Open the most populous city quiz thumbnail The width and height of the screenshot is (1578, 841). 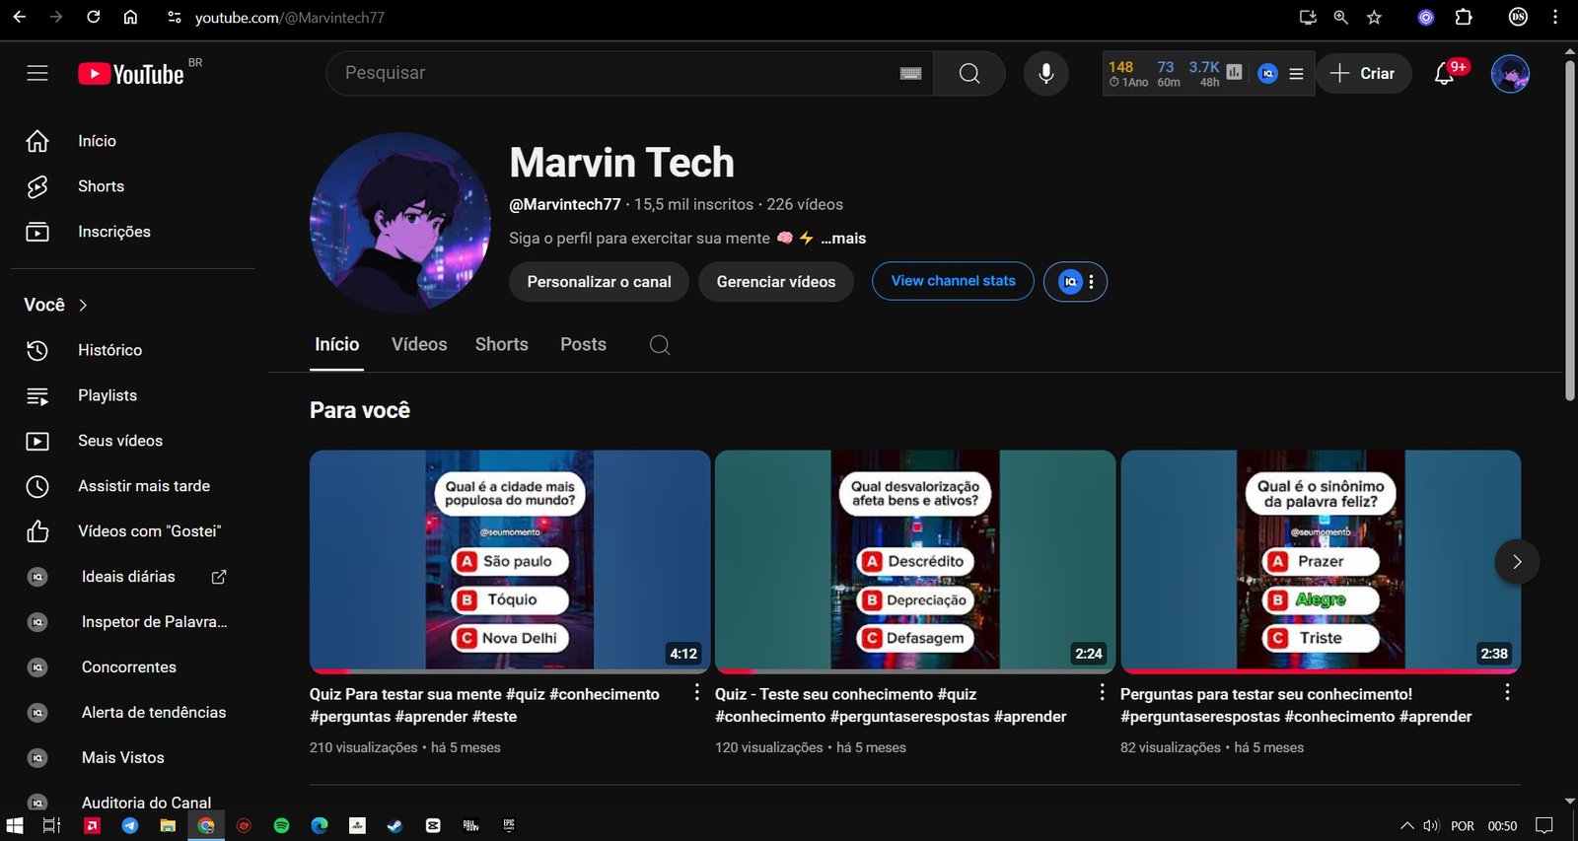pos(510,561)
